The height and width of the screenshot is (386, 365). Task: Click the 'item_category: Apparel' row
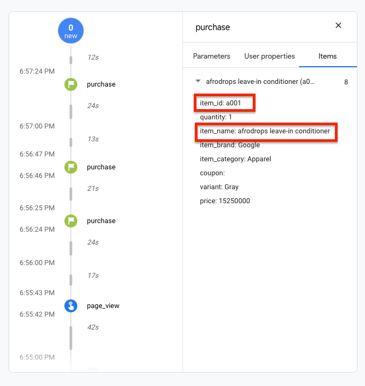click(x=236, y=159)
